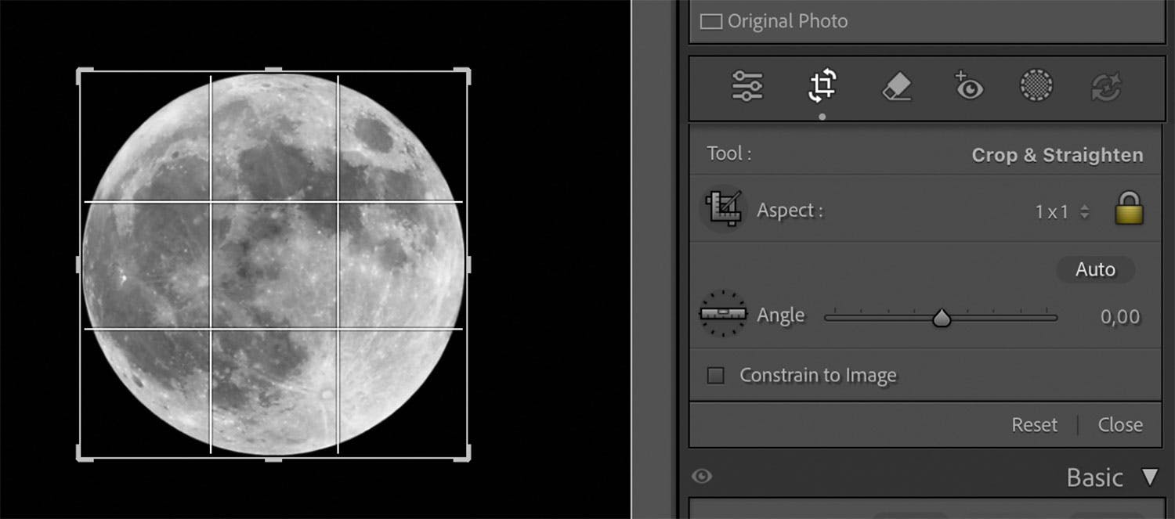Click the greyed-out sync refresh icon
The height and width of the screenshot is (519, 1175).
[x=1106, y=86]
